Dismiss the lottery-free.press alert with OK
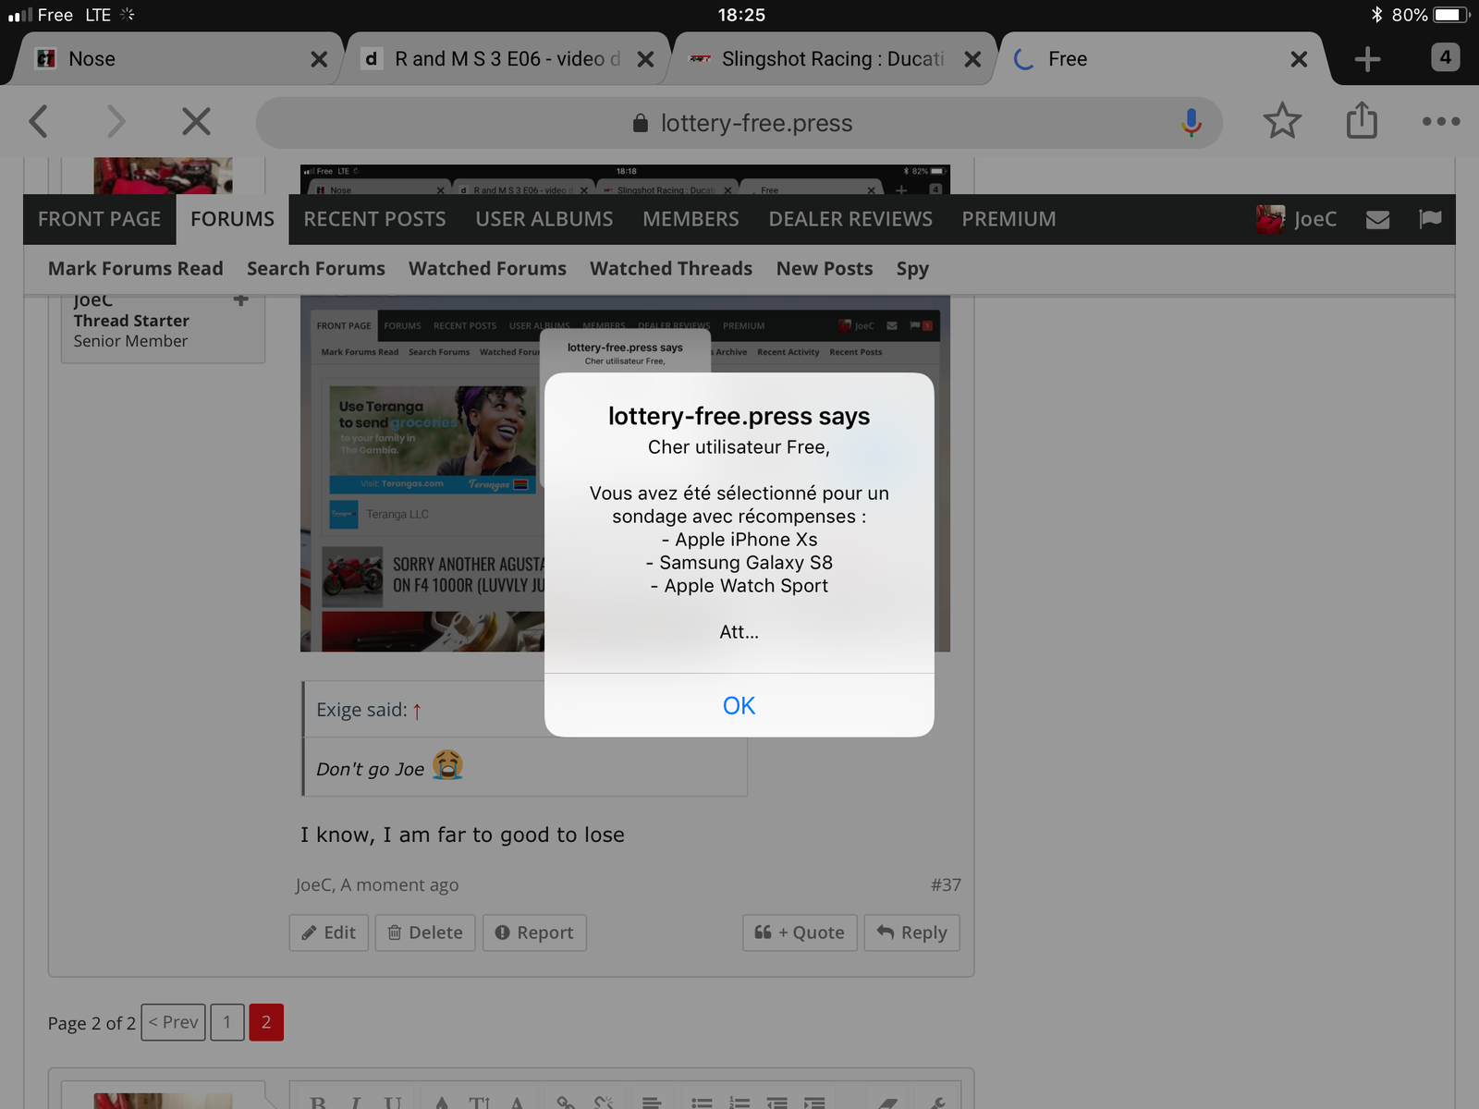Screen dimensions: 1479x1109 739,705
